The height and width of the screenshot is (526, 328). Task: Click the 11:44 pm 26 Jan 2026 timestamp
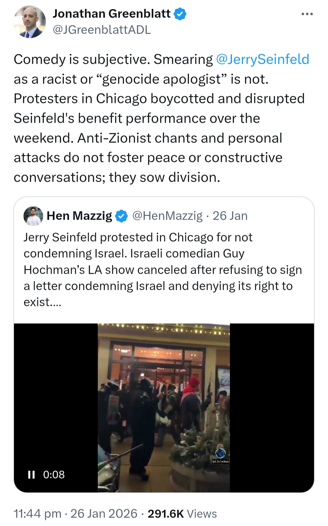[75, 514]
